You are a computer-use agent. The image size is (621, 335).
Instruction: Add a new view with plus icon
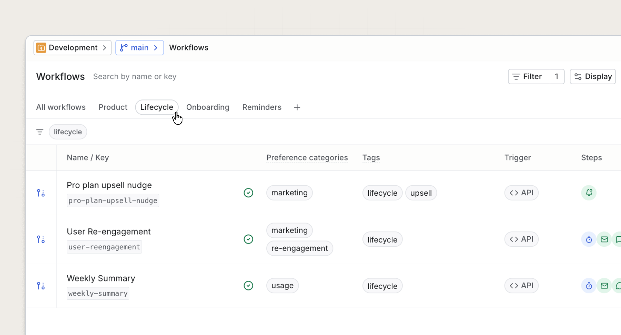pos(297,107)
